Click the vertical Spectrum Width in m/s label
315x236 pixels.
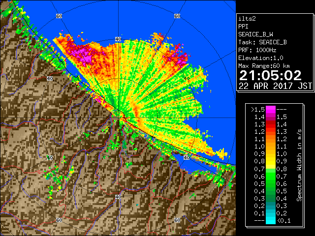(299, 165)
